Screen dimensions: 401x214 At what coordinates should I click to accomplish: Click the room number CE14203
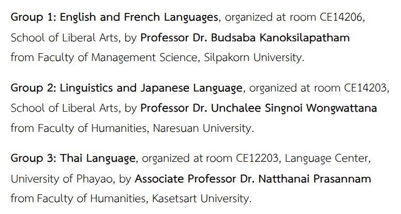(365, 88)
